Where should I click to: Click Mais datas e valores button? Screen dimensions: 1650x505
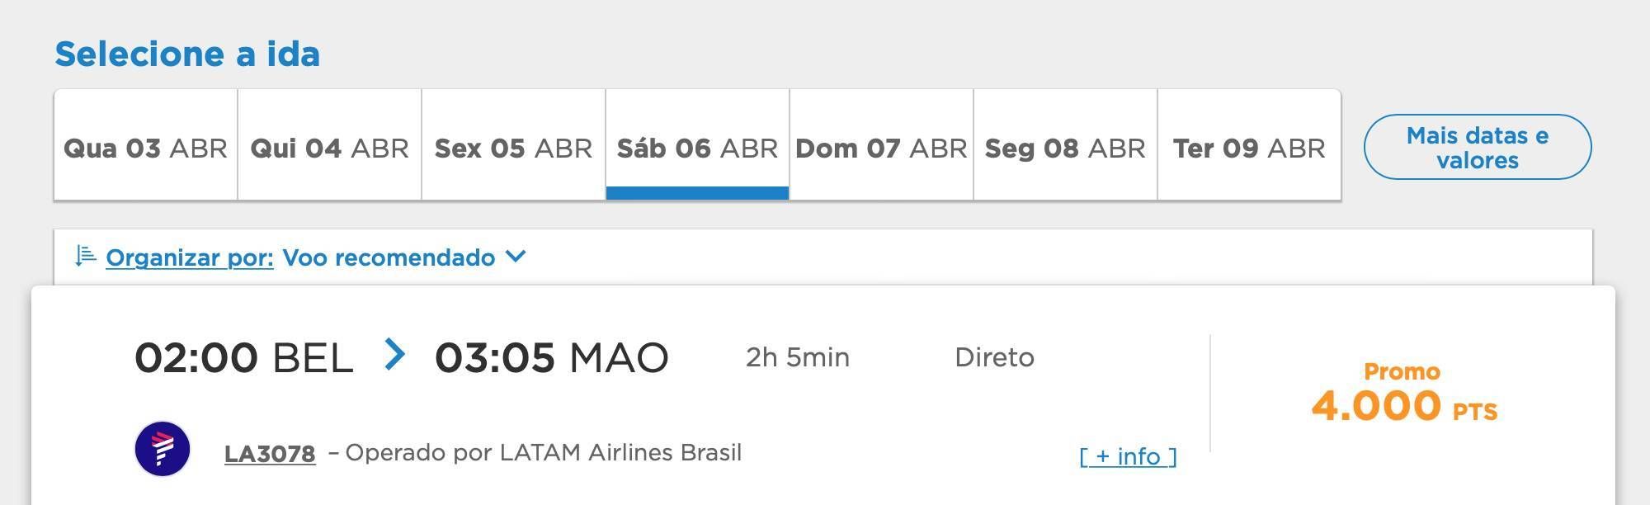coord(1478,147)
